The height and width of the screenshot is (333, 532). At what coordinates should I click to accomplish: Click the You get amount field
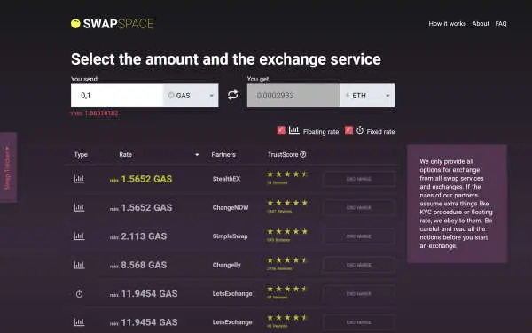tap(293, 96)
